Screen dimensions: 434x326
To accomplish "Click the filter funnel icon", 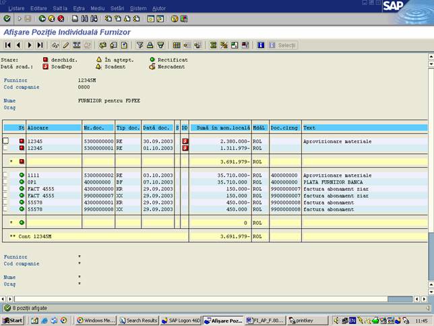I will [x=140, y=45].
